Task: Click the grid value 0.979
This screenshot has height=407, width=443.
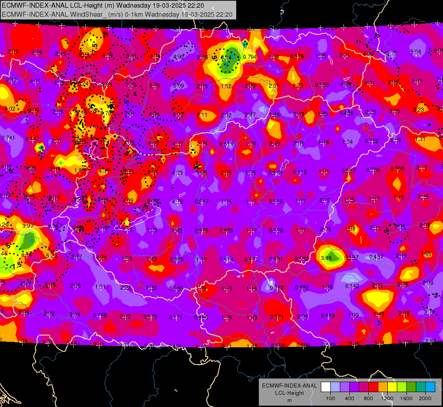Action: (x=150, y=317)
